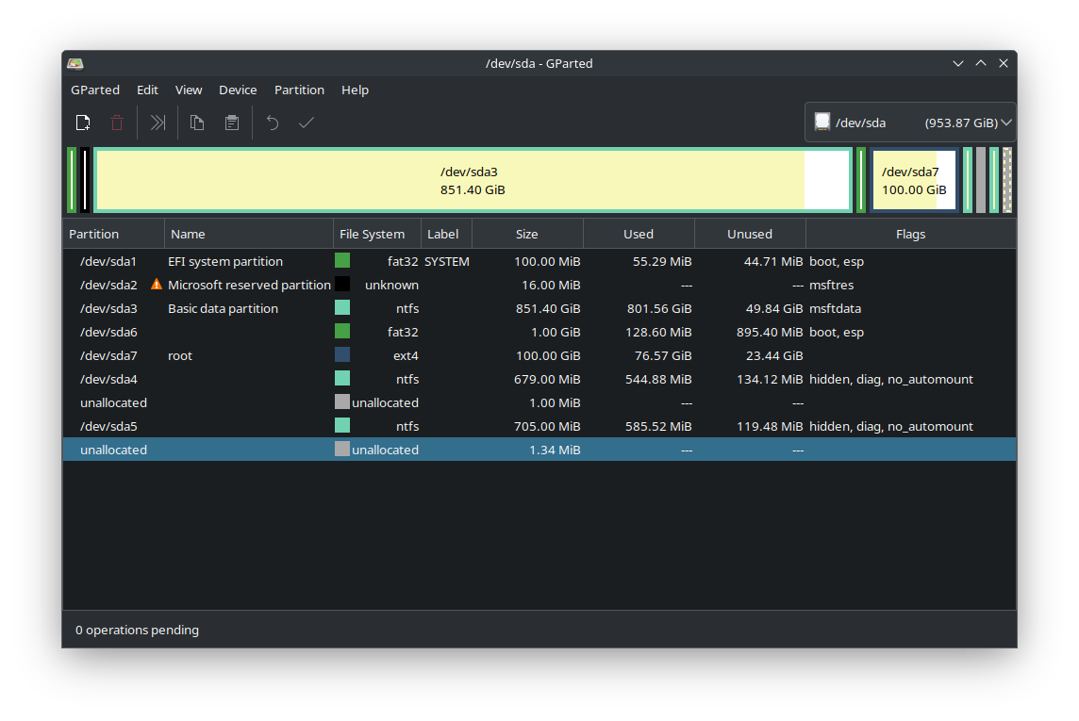Click the msftres flag cell

tap(831, 285)
